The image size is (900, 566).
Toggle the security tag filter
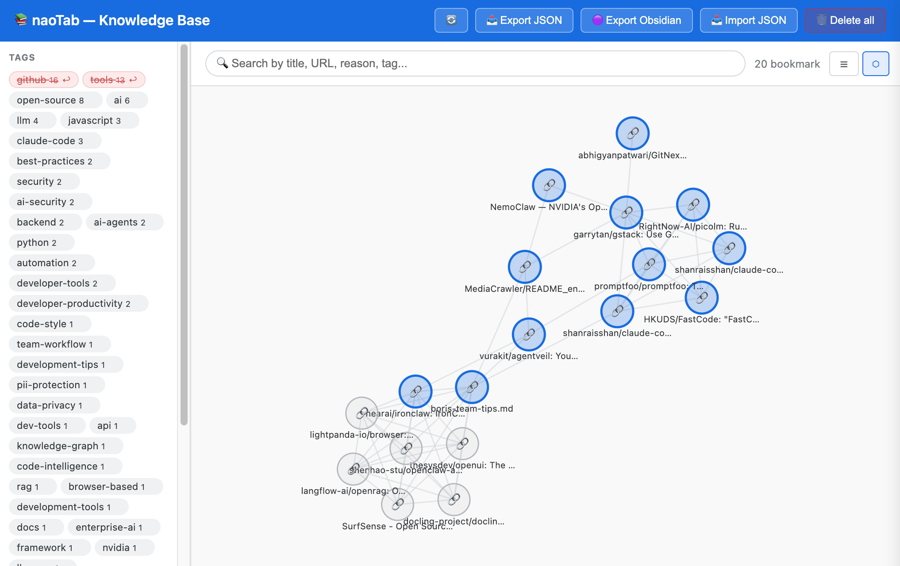point(44,181)
